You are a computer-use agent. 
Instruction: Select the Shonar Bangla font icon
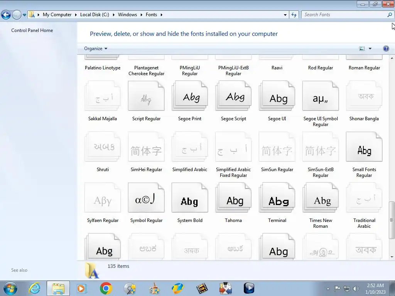tap(364, 96)
